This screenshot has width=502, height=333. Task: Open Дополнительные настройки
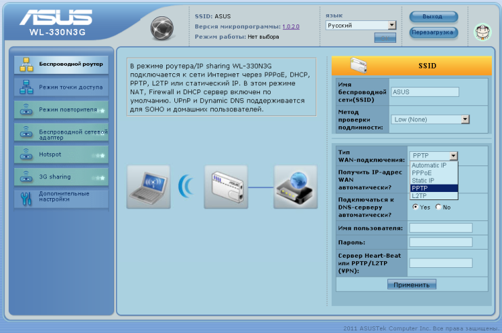point(62,199)
